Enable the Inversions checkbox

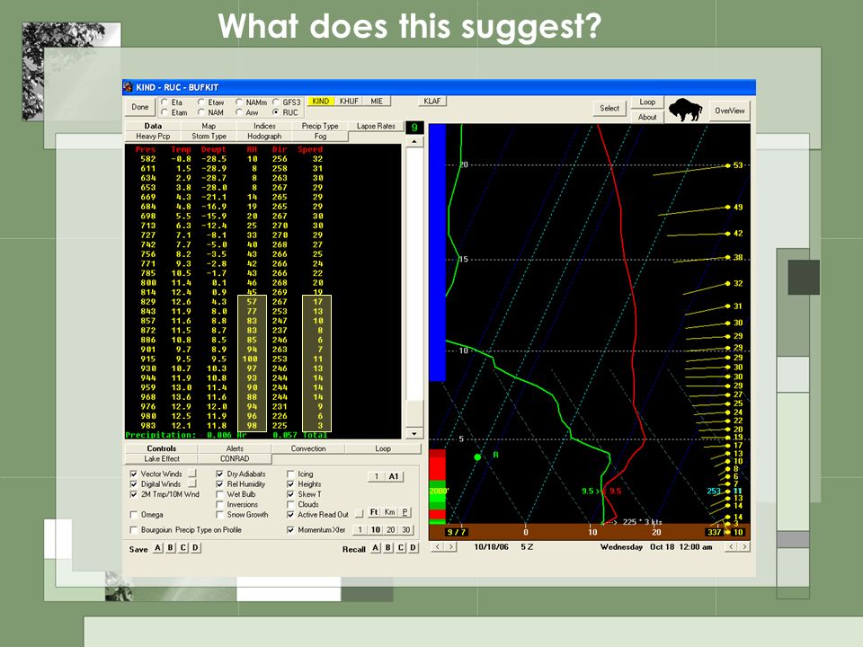pyautogui.click(x=219, y=504)
